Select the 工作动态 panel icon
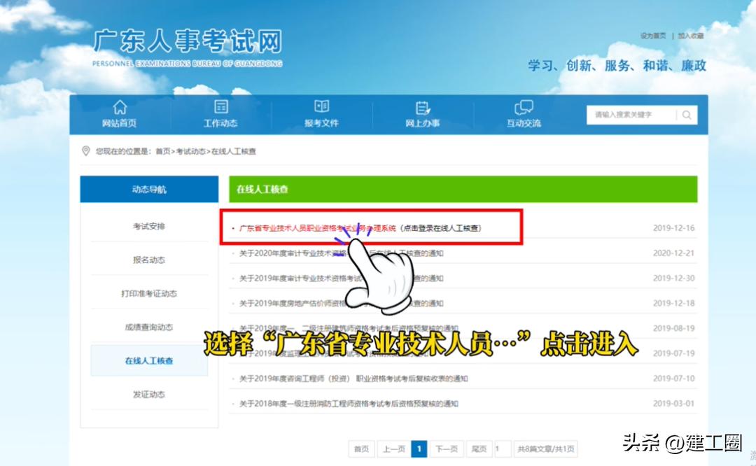This screenshot has height=466, width=756. click(x=220, y=108)
